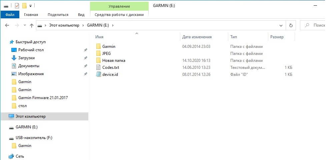Open the Средства работы с дисками tab
The width and height of the screenshot is (332, 160).
pyautogui.click(x=119, y=15)
